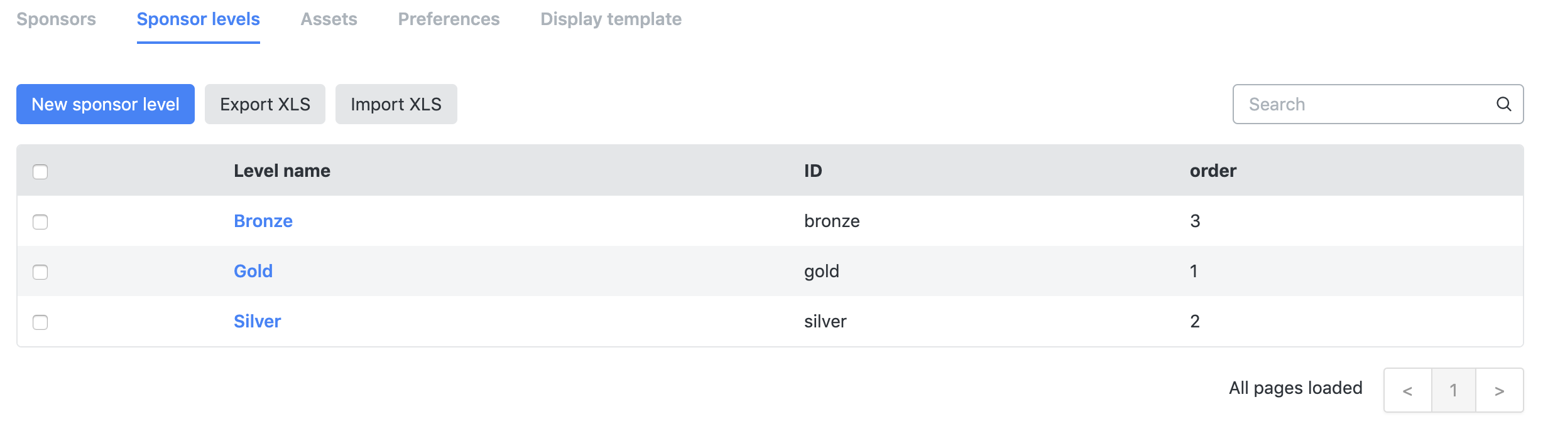This screenshot has height=424, width=1543.
Task: Create a New sponsor level
Action: tap(106, 104)
